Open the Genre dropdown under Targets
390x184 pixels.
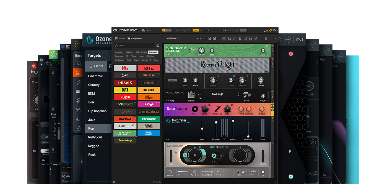tap(96, 66)
